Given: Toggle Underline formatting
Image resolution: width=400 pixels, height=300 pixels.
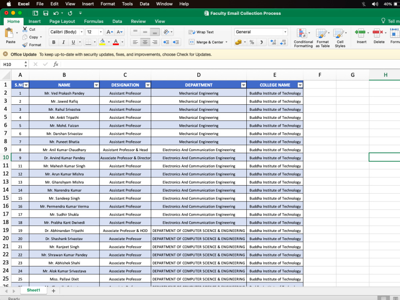Looking at the screenshot, I should [x=73, y=42].
